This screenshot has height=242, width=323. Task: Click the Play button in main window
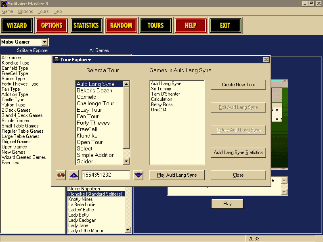tap(227, 204)
